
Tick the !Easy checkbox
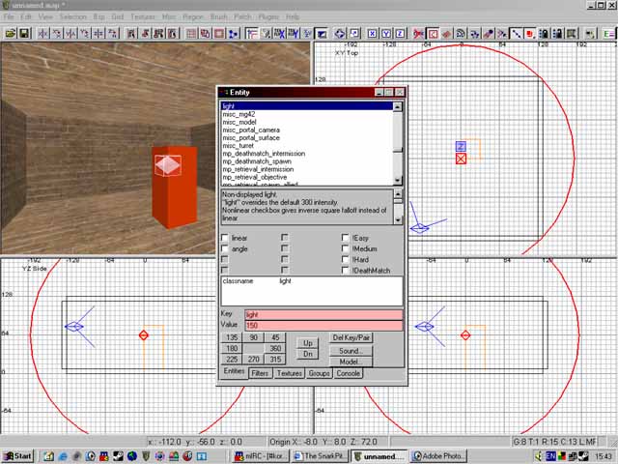(x=345, y=238)
